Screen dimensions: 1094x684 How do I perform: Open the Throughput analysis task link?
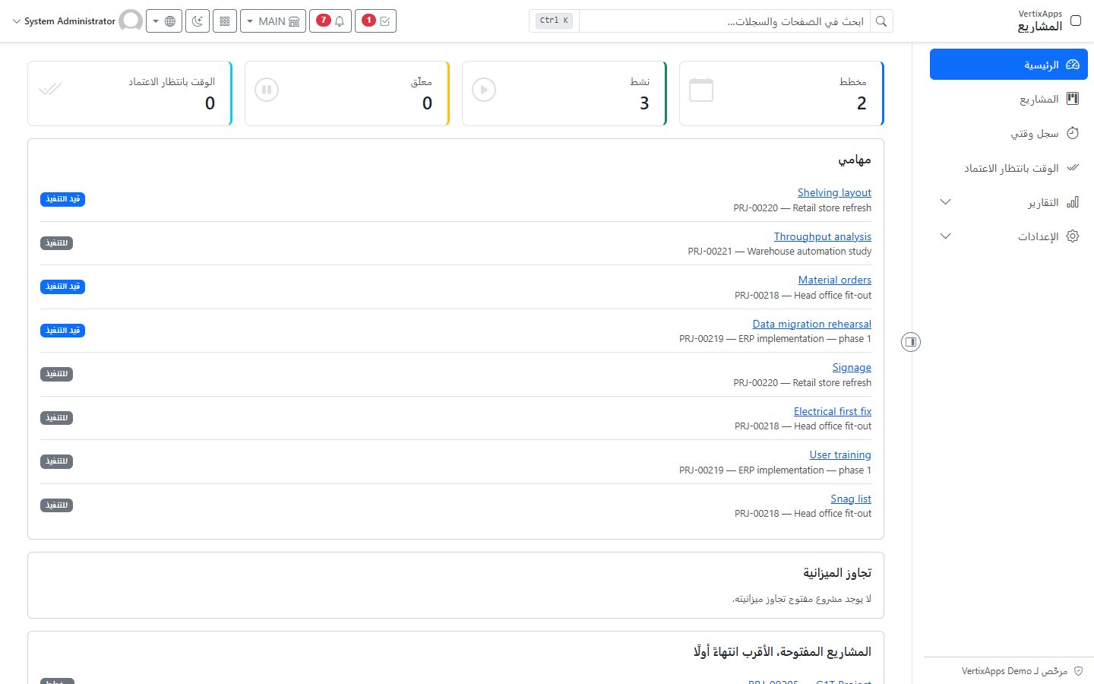[x=823, y=236]
